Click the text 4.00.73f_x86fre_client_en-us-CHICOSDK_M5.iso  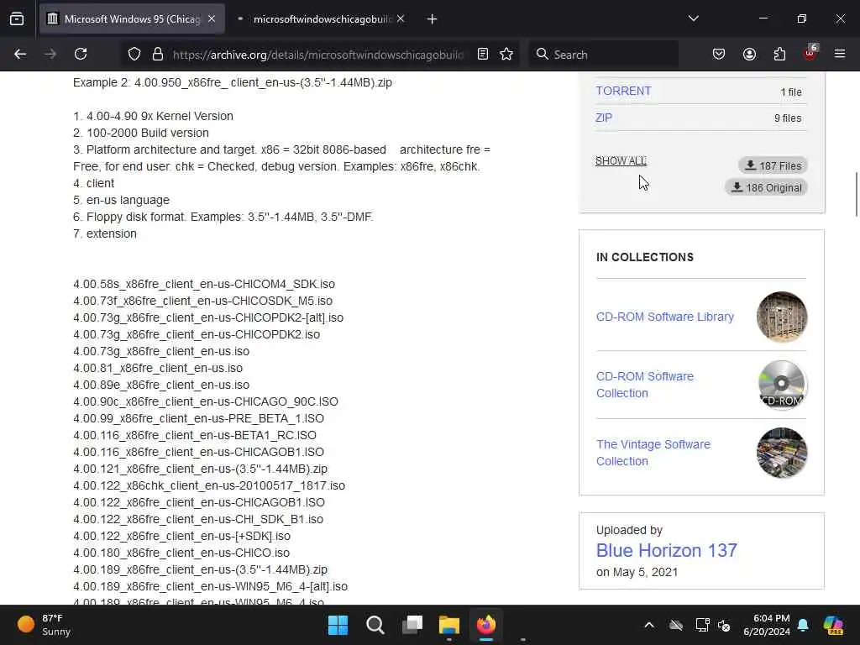coord(203,301)
